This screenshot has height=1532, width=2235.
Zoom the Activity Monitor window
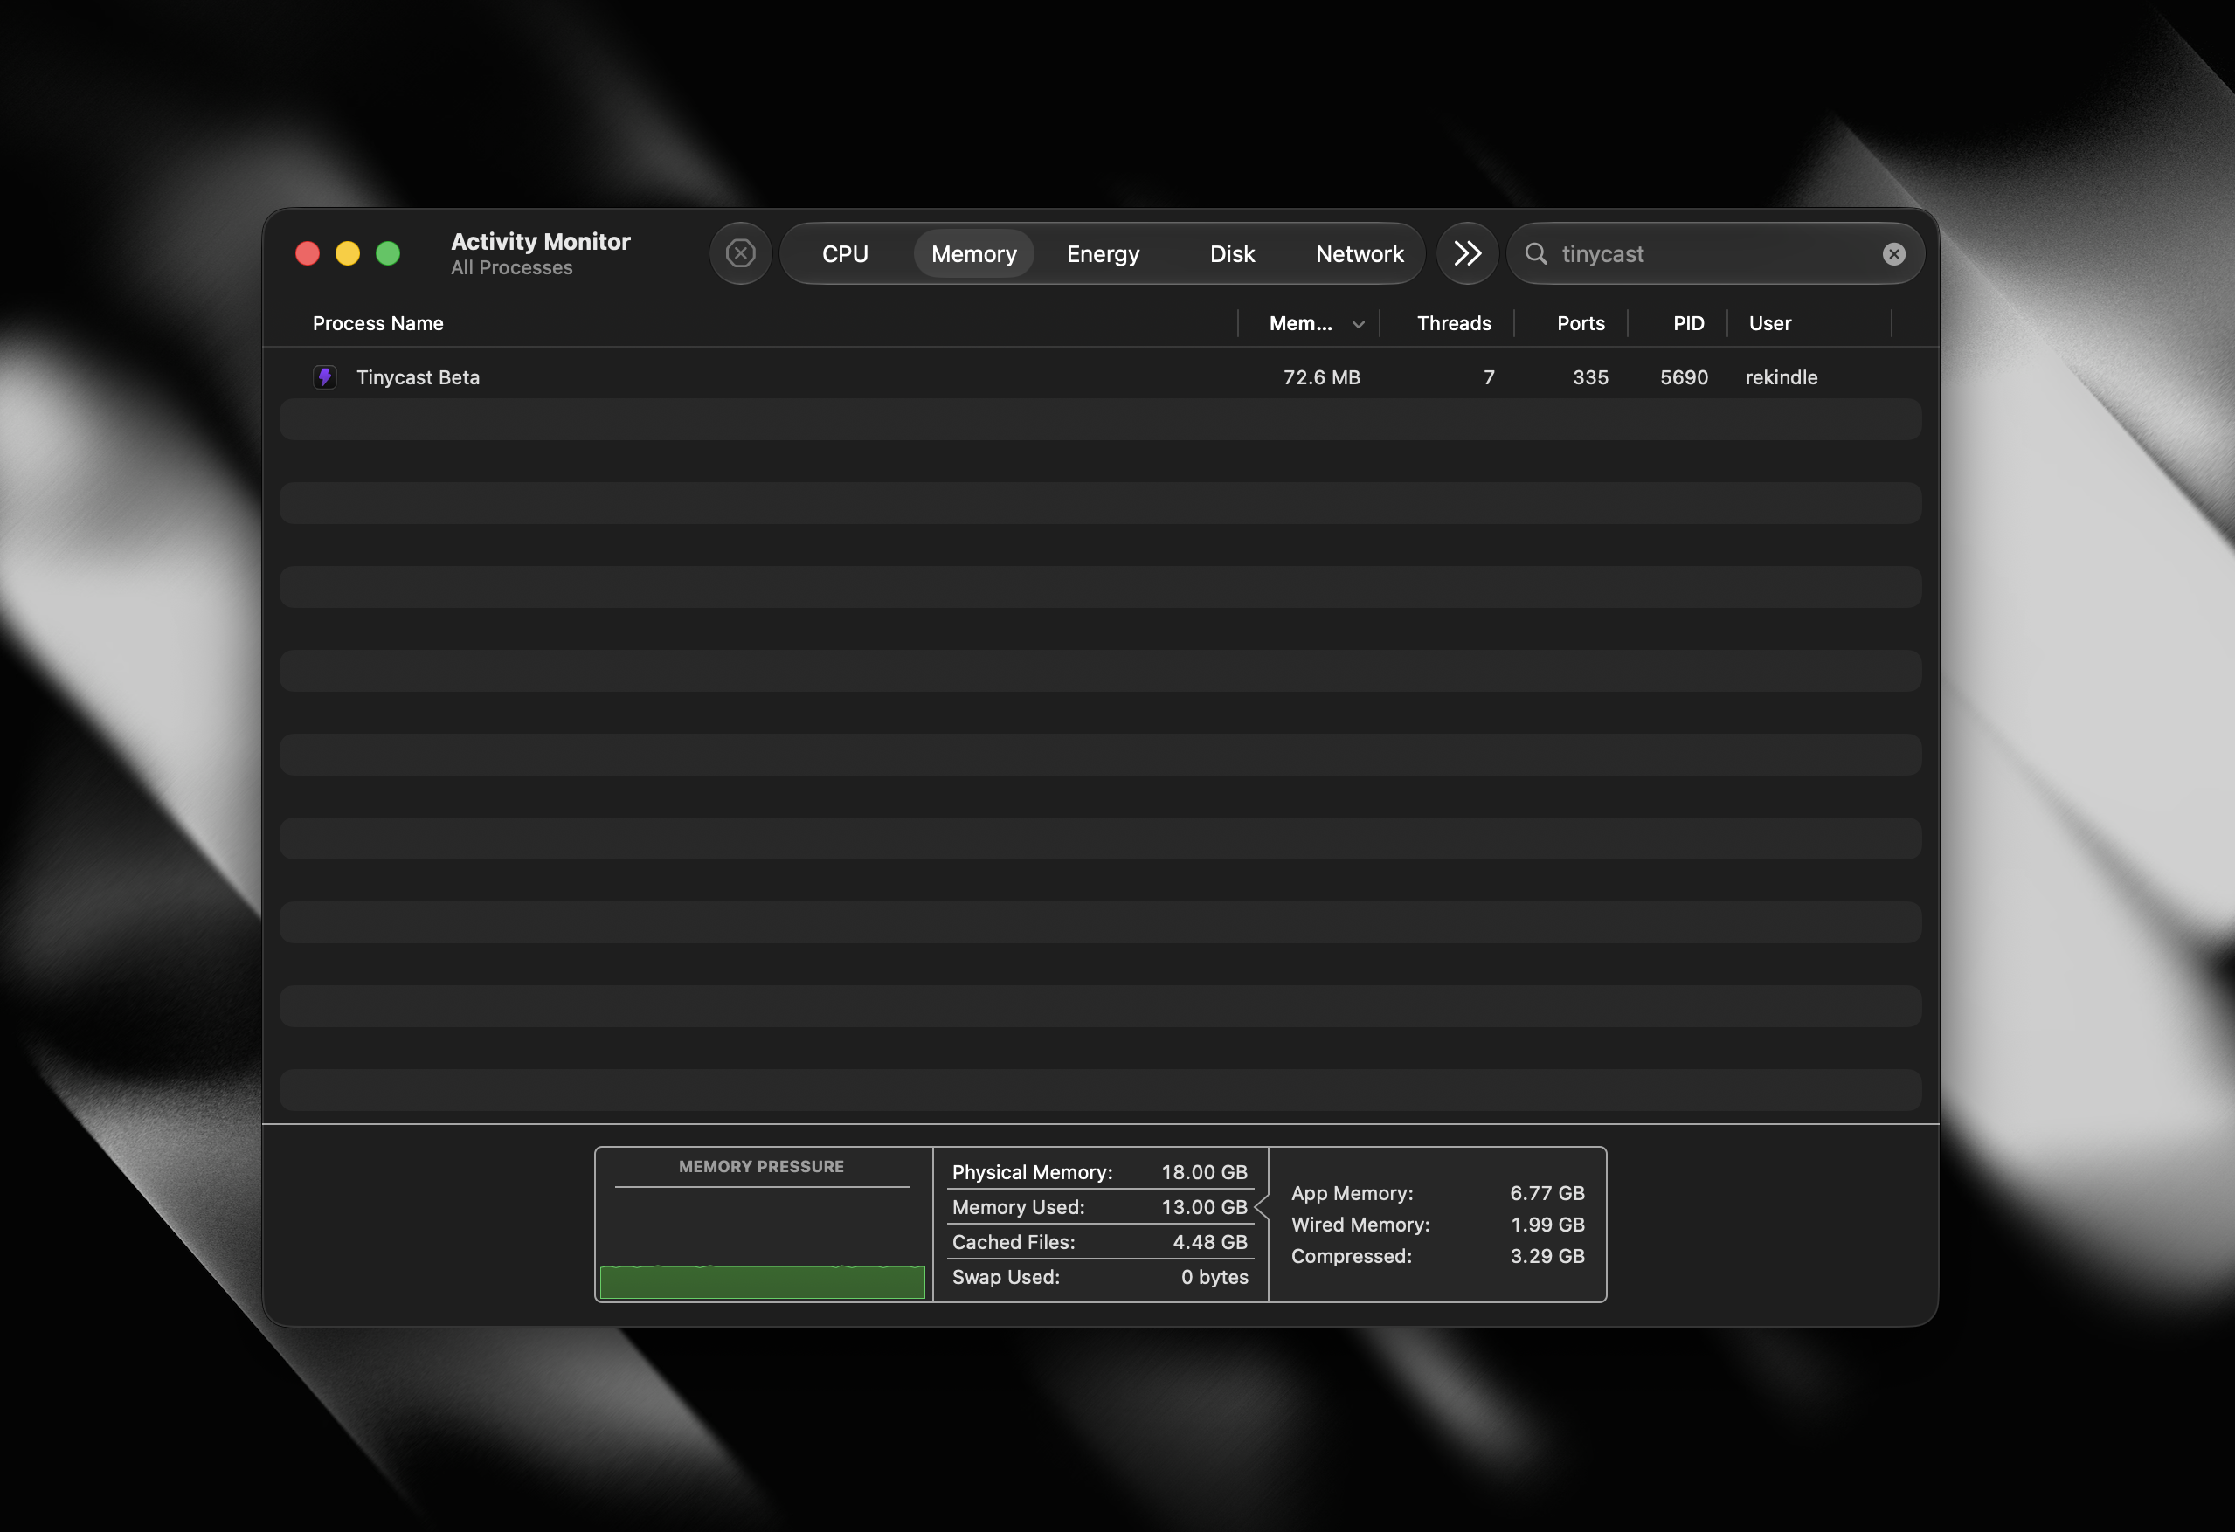[389, 252]
